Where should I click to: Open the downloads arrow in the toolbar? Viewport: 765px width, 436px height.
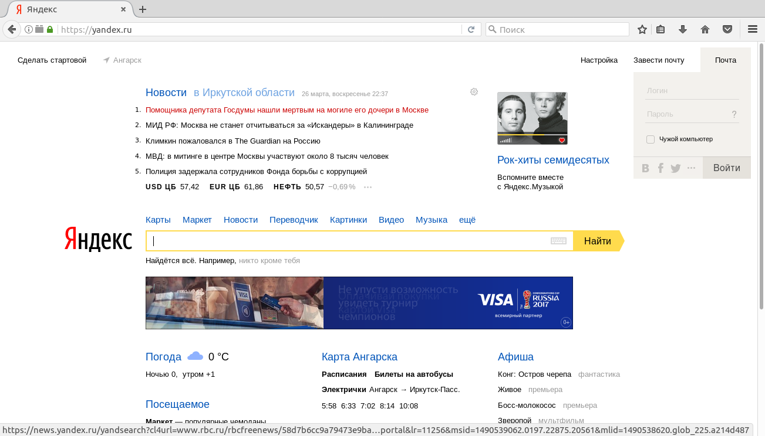(683, 29)
